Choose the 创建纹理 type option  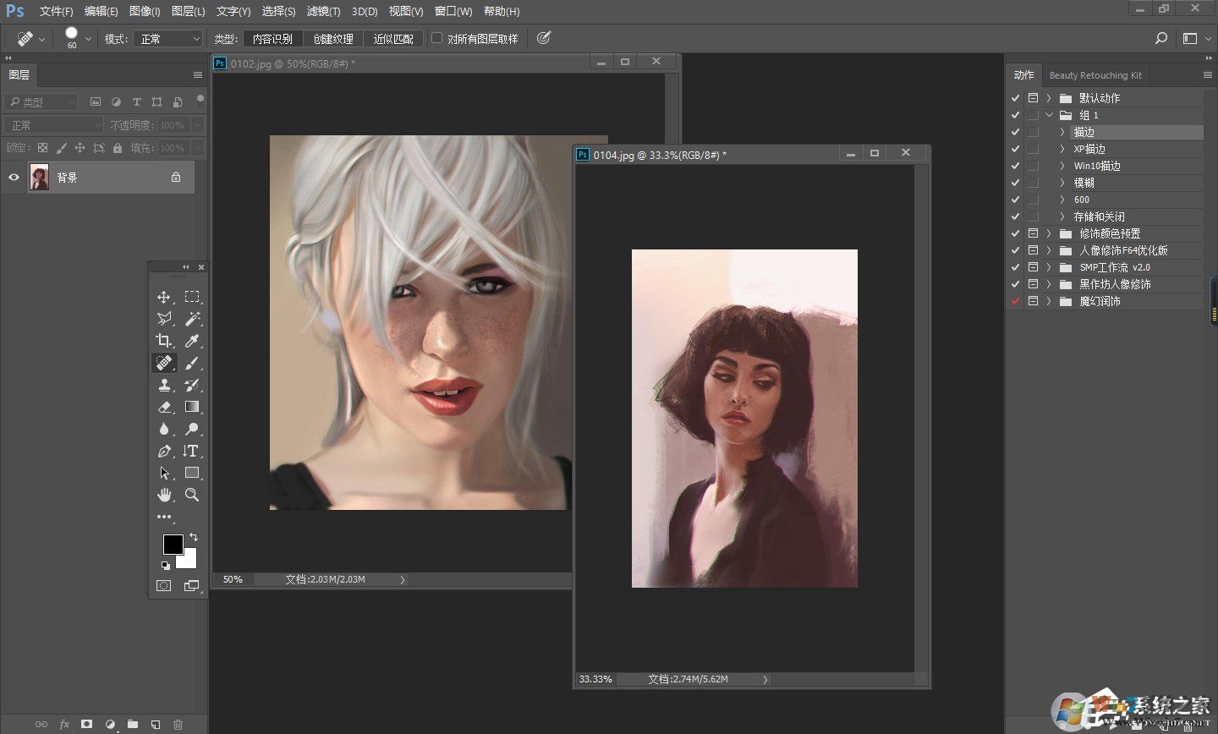tap(332, 39)
